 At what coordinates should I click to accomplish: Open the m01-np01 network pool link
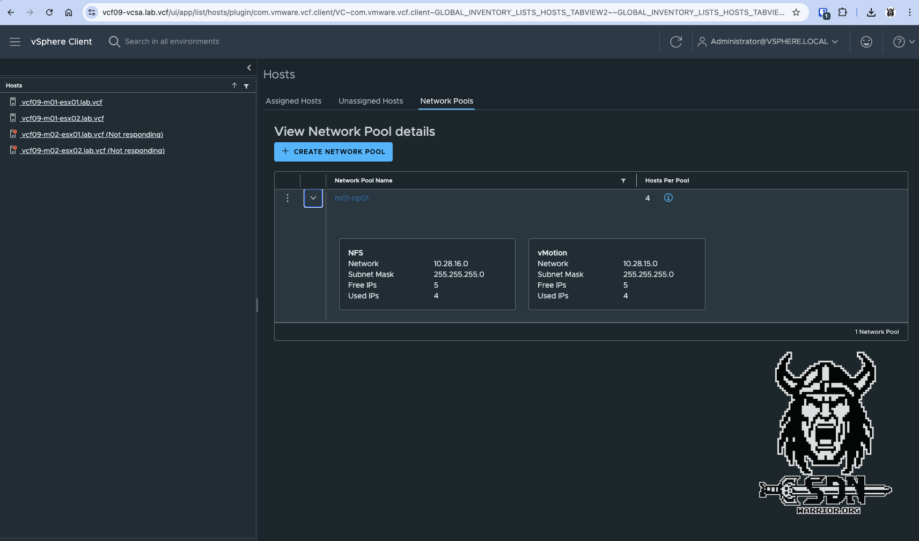click(x=351, y=198)
